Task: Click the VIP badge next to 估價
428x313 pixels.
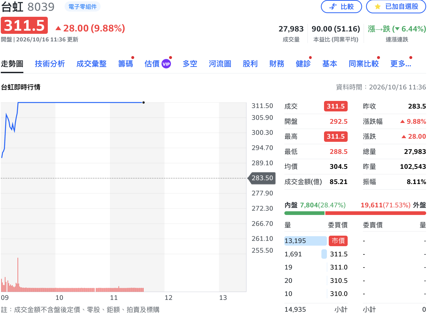Action: point(166,64)
